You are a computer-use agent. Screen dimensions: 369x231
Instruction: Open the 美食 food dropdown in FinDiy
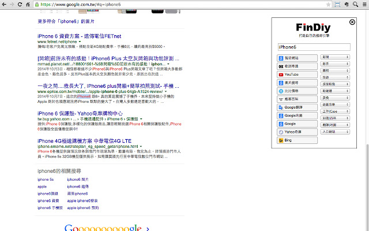[335, 98]
